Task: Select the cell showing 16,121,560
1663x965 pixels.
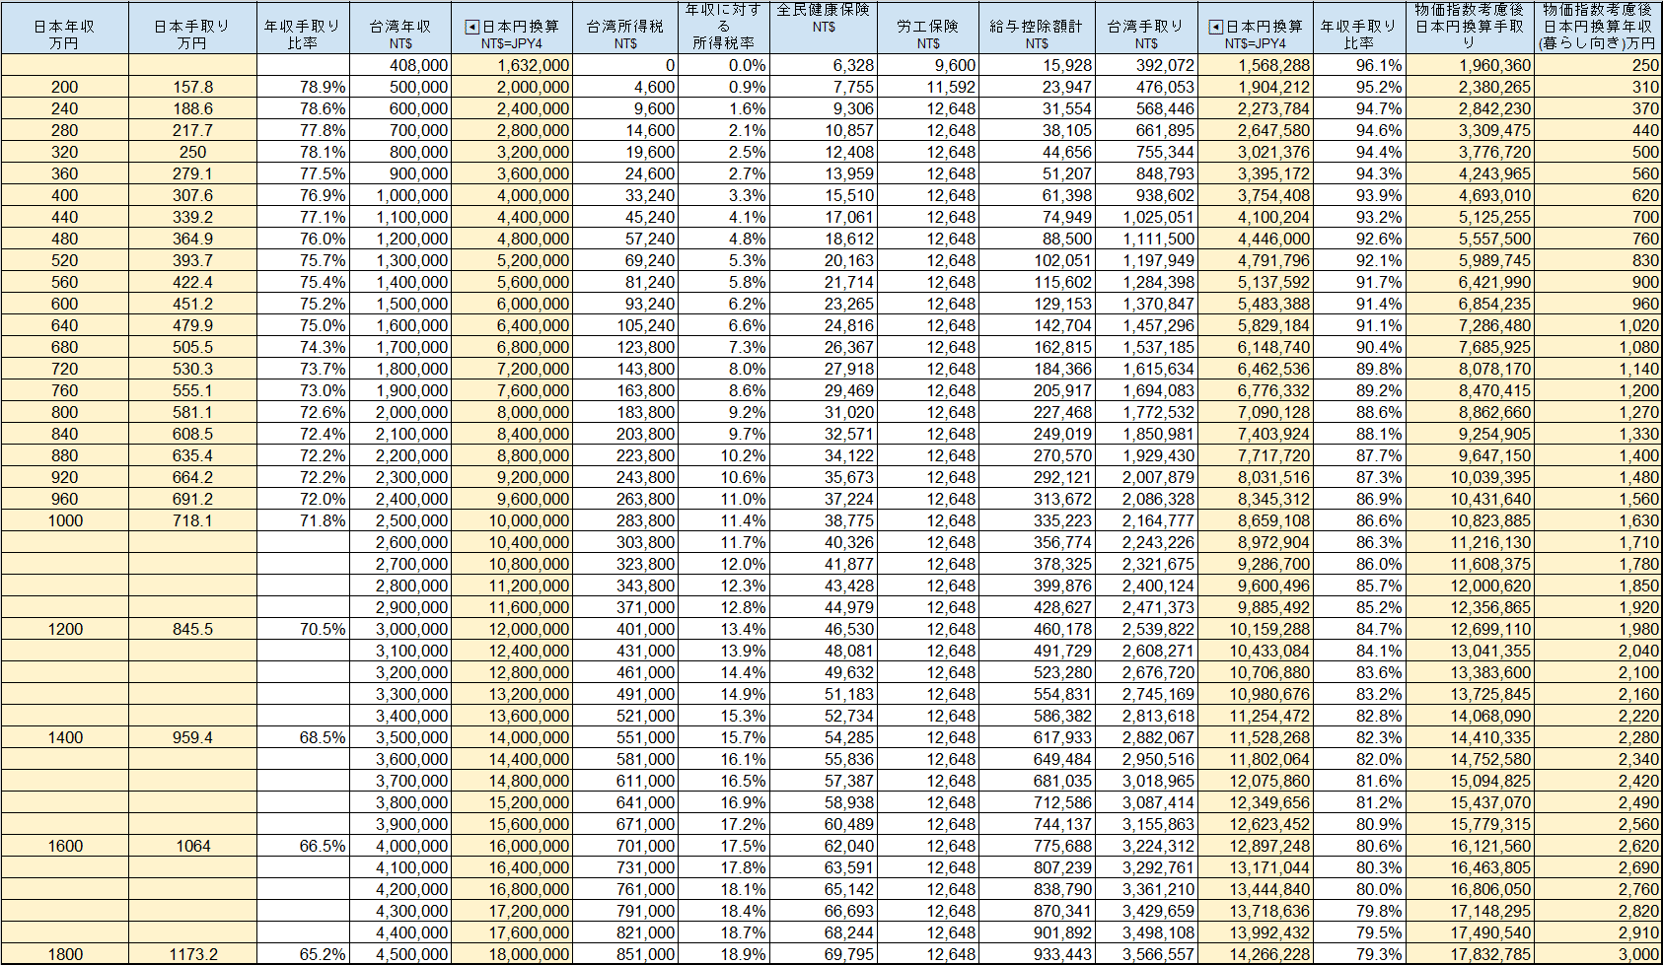Action: 1470,846
